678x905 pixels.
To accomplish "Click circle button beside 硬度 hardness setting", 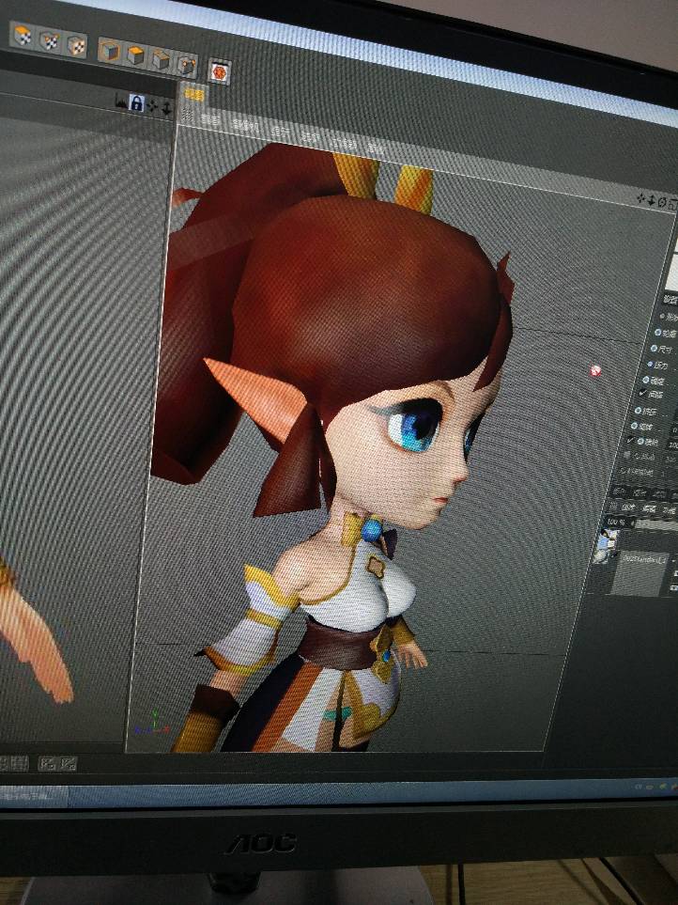I will (646, 380).
